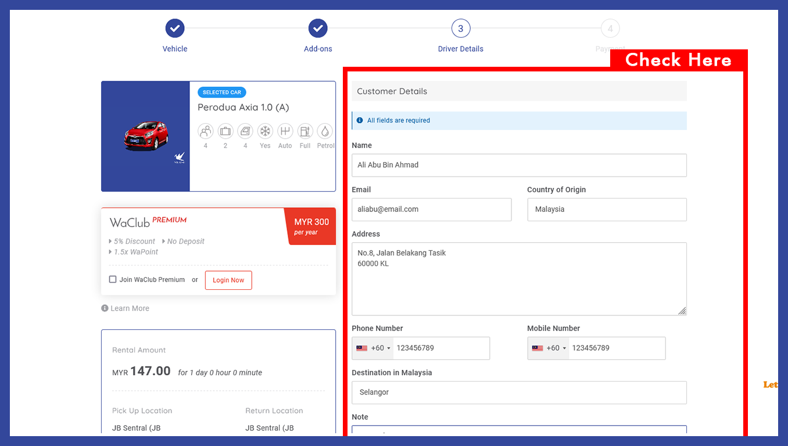Click the Auto transmission gear icon

point(285,131)
